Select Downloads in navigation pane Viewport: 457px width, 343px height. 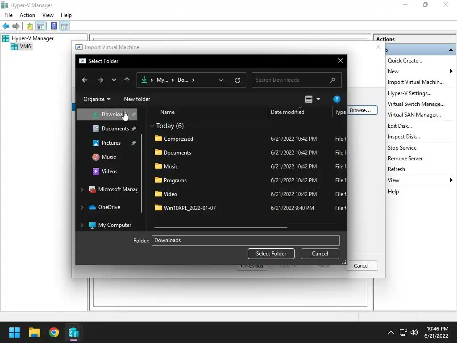(x=107, y=114)
